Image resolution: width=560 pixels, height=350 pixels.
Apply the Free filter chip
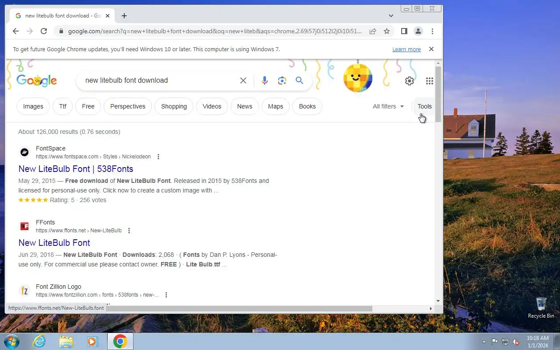(x=88, y=106)
